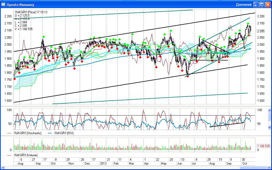Image resolution: width=272 pixels, height=170 pixels.
Task: Click the indicator pane scroll down arrow
Action: [x=269, y=127]
